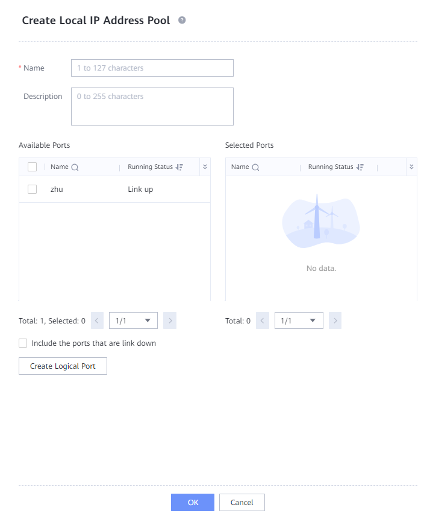Go to previous page of Available Ports
The height and width of the screenshot is (519, 427).
point(98,320)
